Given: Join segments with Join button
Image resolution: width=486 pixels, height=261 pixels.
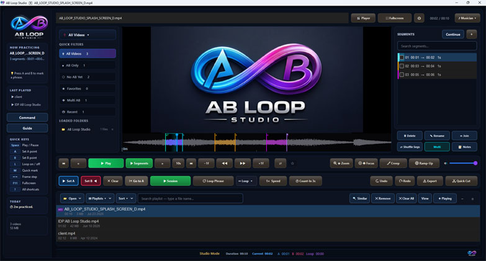Looking at the screenshot, I should 464,136.
